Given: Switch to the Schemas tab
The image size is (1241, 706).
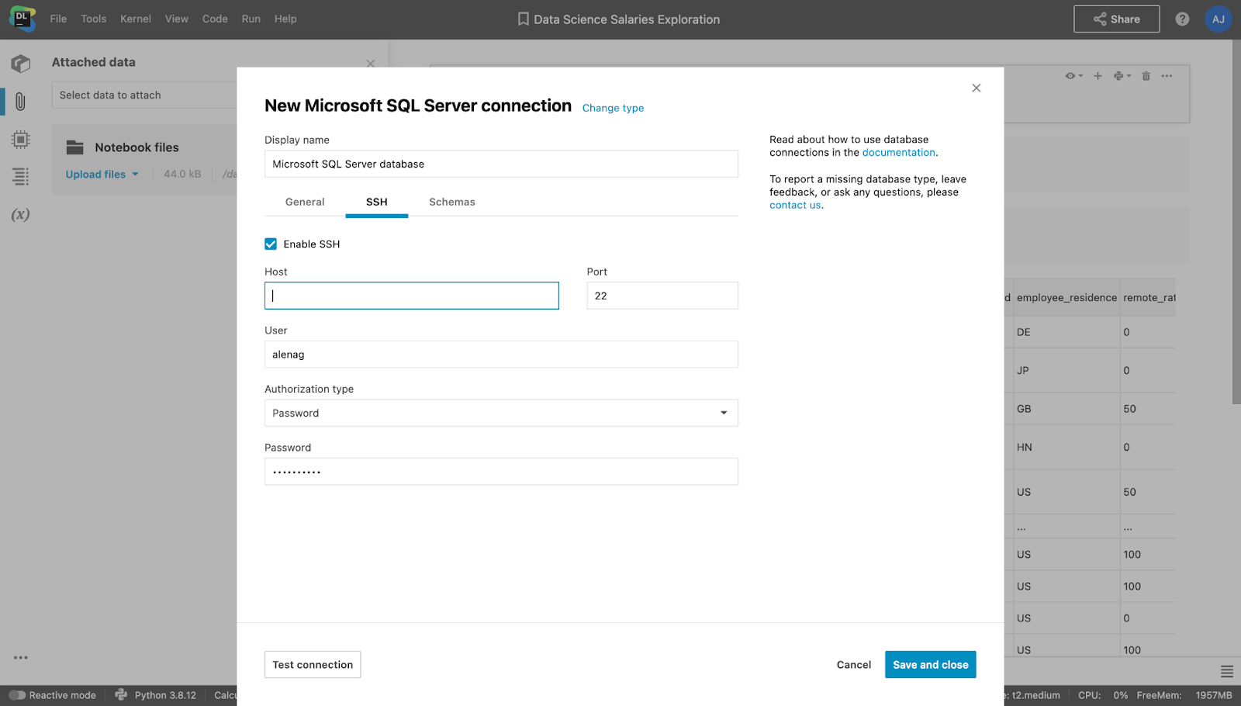Looking at the screenshot, I should pos(452,202).
